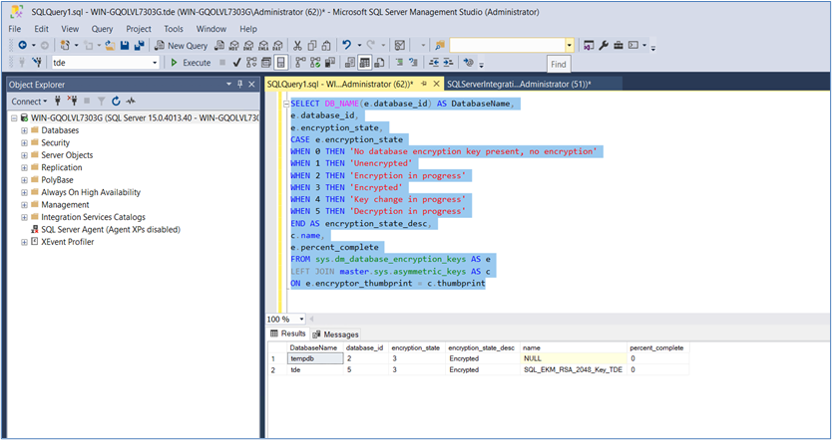The width and height of the screenshot is (832, 440).
Task: Switch to the SQLServerIntegrati...Administrator (51) tab
Action: pos(518,85)
